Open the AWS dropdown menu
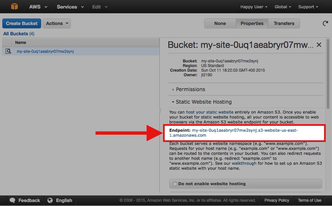 (x=38, y=7)
